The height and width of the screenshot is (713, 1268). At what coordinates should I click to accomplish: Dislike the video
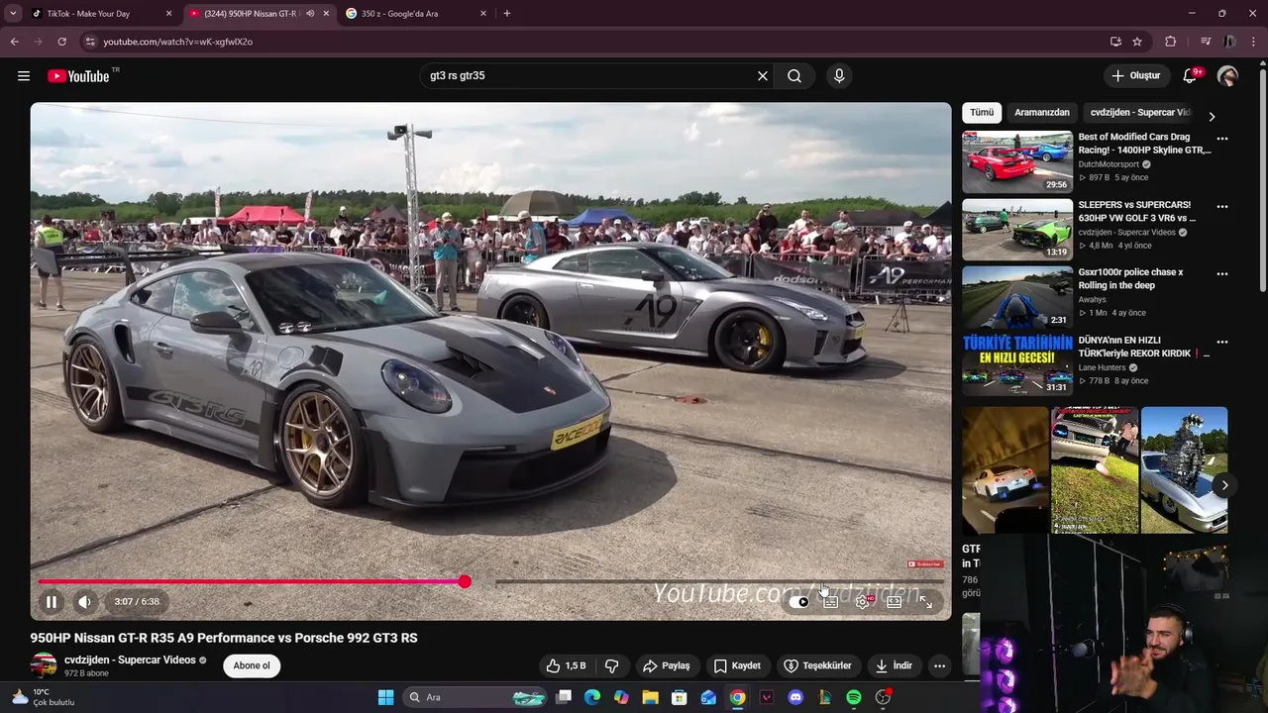[612, 665]
